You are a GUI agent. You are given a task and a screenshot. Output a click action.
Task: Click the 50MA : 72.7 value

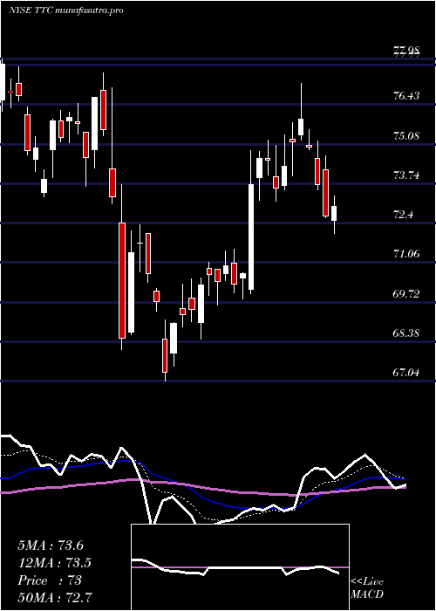pyautogui.click(x=55, y=597)
